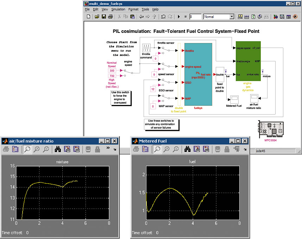Open signal selection in Metered Fuel scope
302x239 pixels.
(x=236, y=149)
